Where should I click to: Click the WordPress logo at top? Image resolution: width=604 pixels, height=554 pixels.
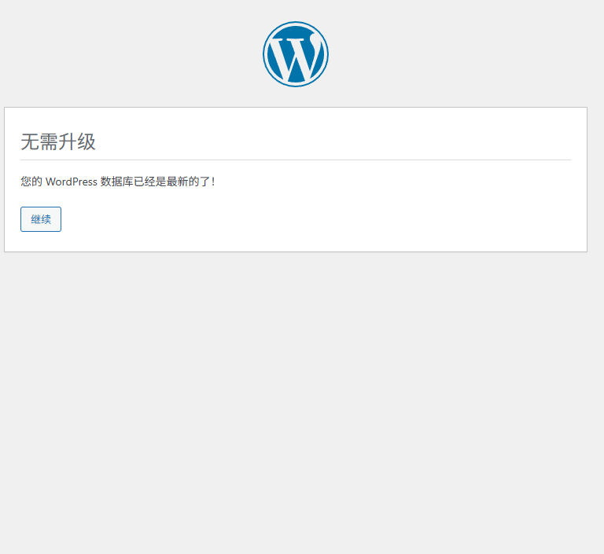[x=296, y=54]
